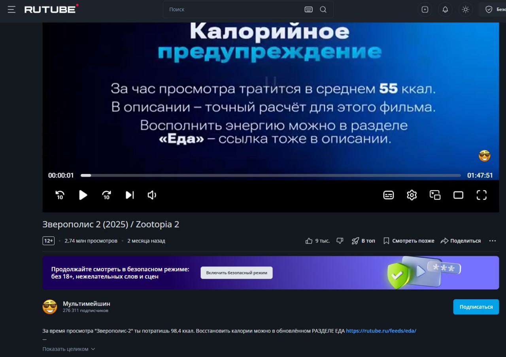Play the Zootopia 2 video

83,195
